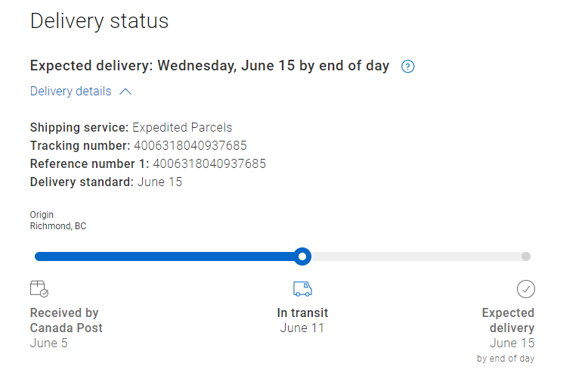Click the June 5 received date

tap(49, 343)
